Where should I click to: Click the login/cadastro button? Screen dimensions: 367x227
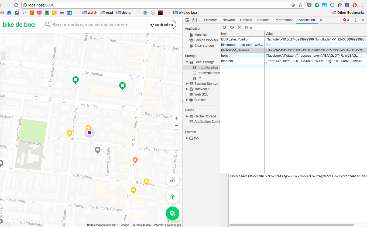[163, 25]
